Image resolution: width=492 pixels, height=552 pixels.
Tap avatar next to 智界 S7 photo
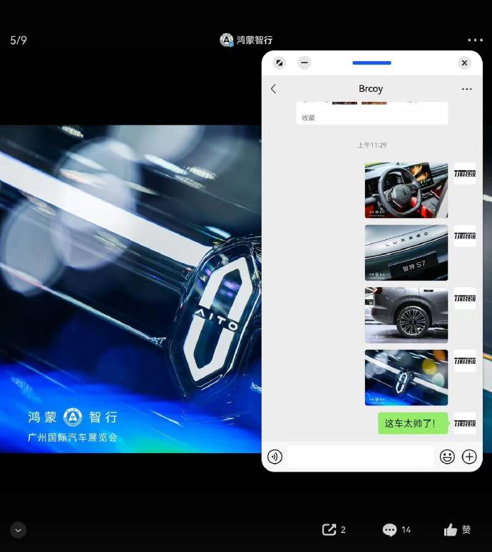465,236
